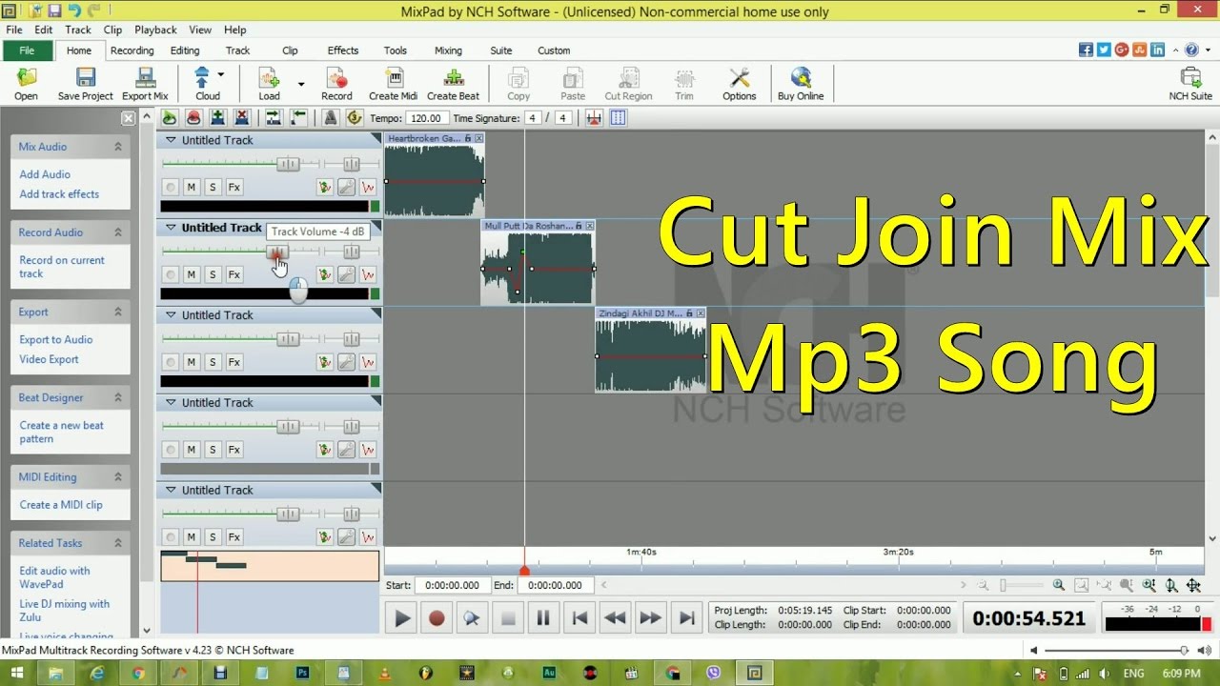Click the automation curve icon on third Untitled Track
The image size is (1220, 686).
click(x=368, y=362)
